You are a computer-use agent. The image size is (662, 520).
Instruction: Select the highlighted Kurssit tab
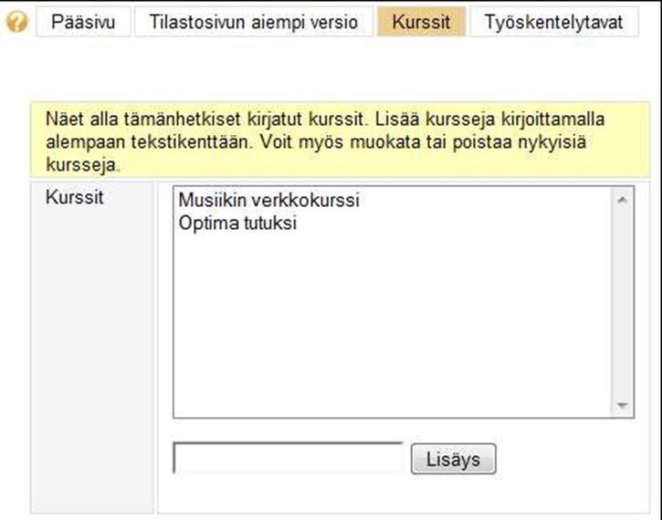(x=421, y=22)
